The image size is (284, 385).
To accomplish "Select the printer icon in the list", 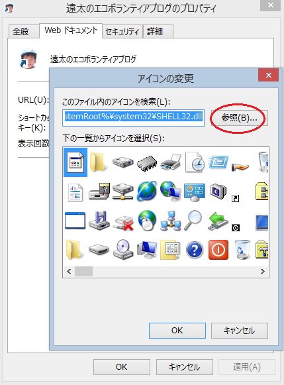I will pos(171,162).
